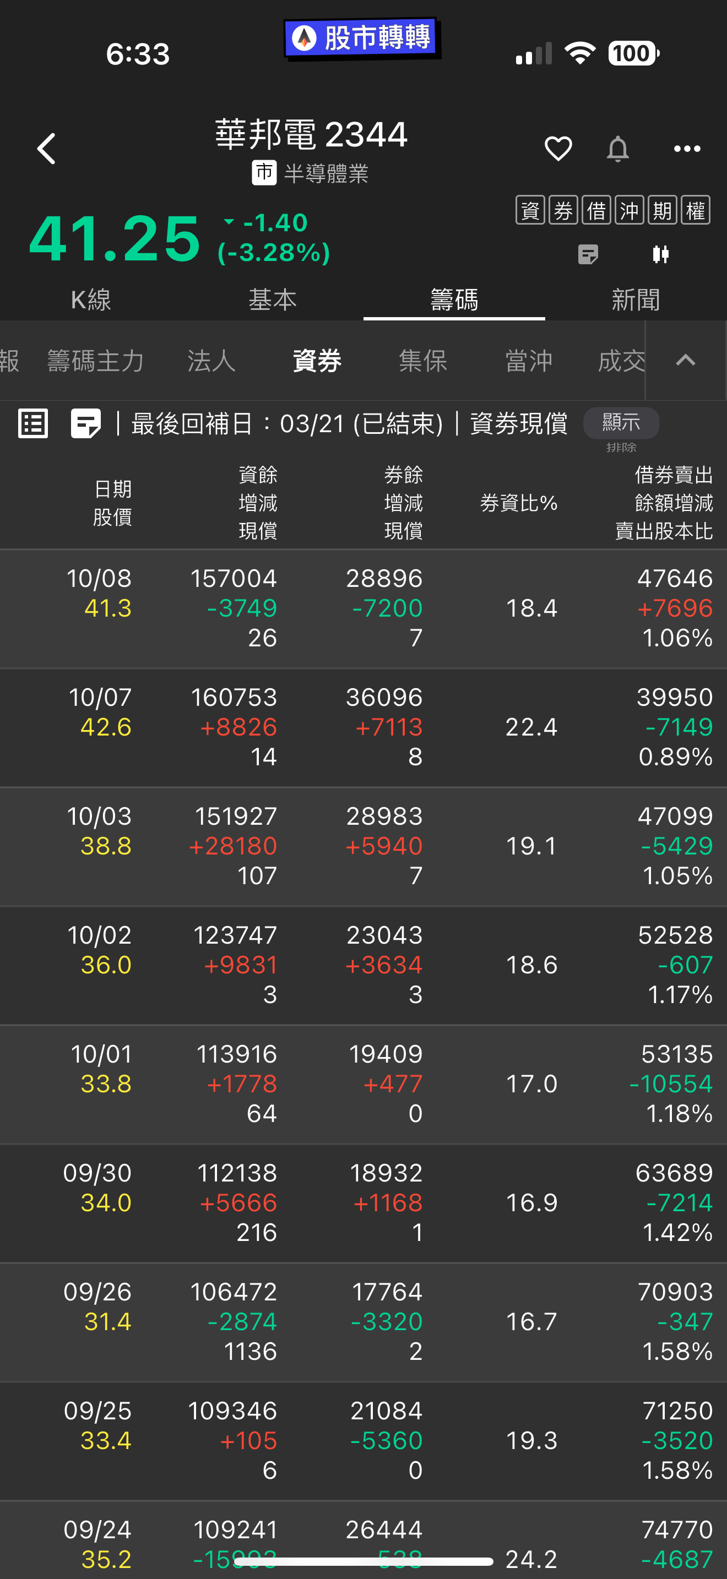Toggle the 資 tag box
Viewport: 727px width, 1579px height.
pos(530,210)
